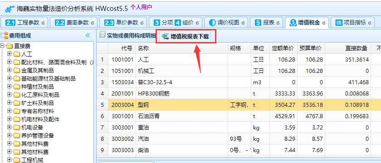The image size is (381, 163).
Task: Expand the 人工 tree node
Action: [x=10, y=54]
